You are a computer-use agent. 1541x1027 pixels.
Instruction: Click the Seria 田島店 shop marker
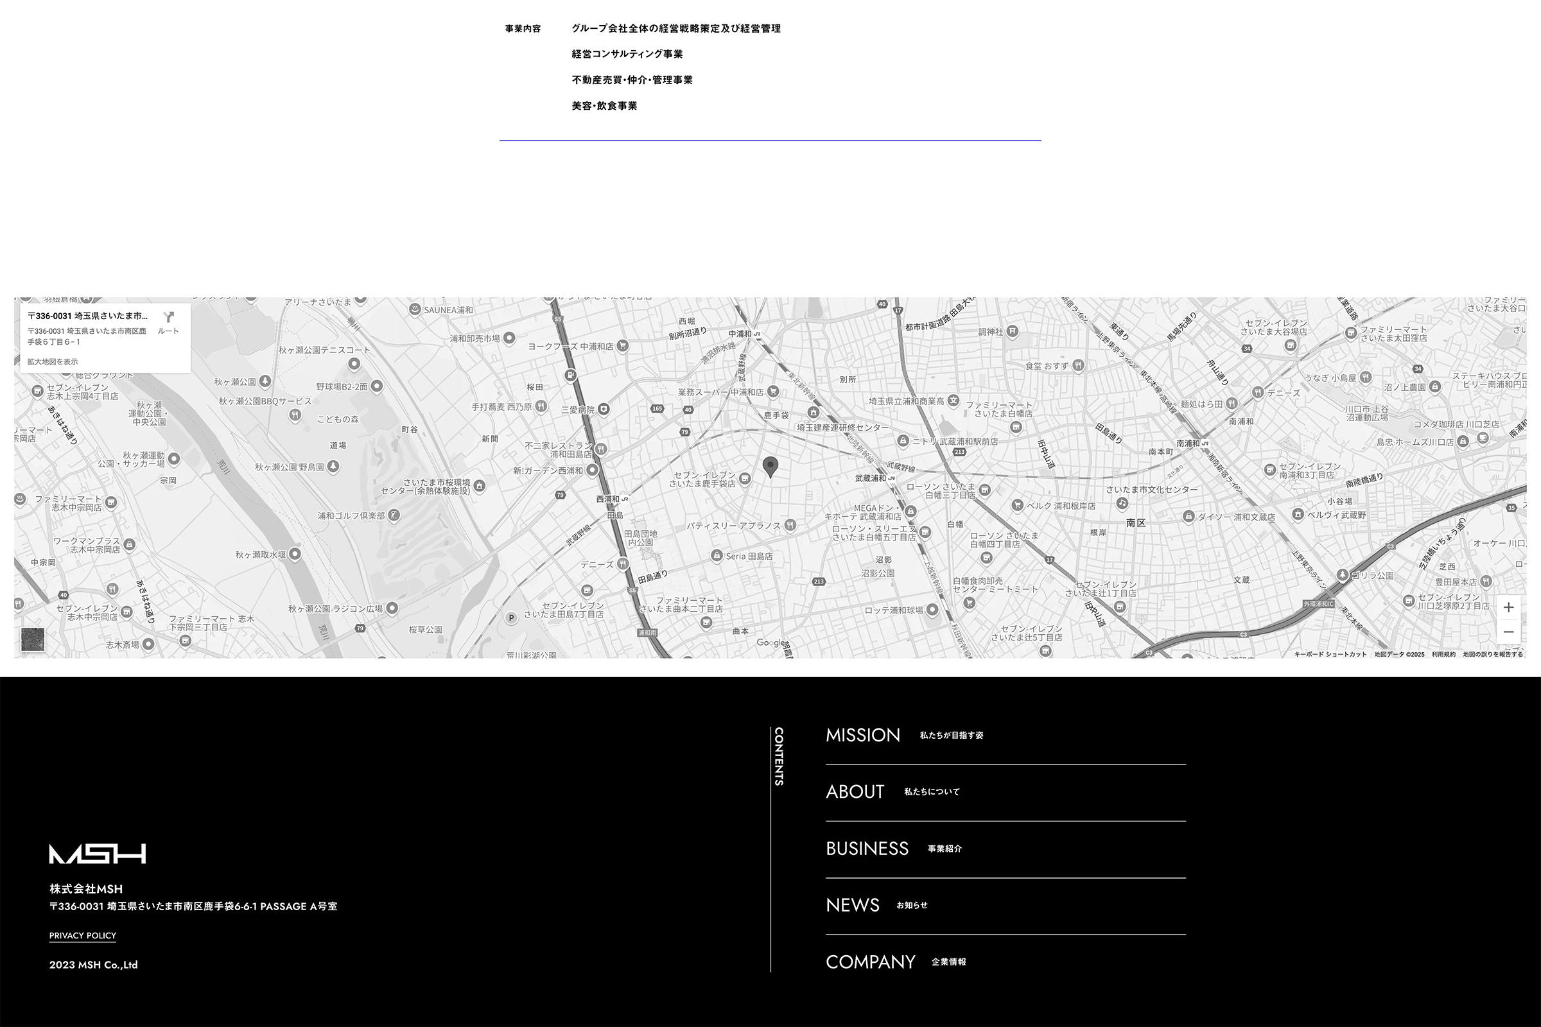(x=717, y=555)
